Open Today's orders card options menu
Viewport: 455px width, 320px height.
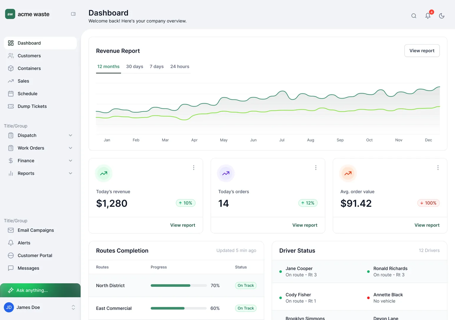(x=316, y=168)
